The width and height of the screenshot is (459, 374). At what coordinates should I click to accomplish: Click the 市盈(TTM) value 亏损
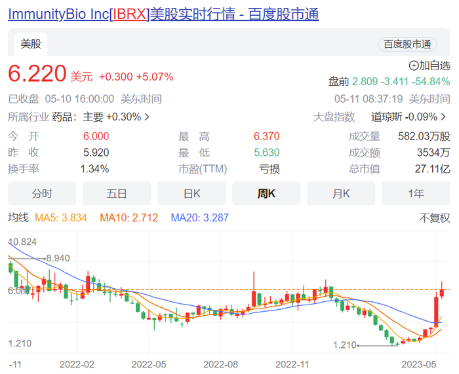pyautogui.click(x=269, y=169)
